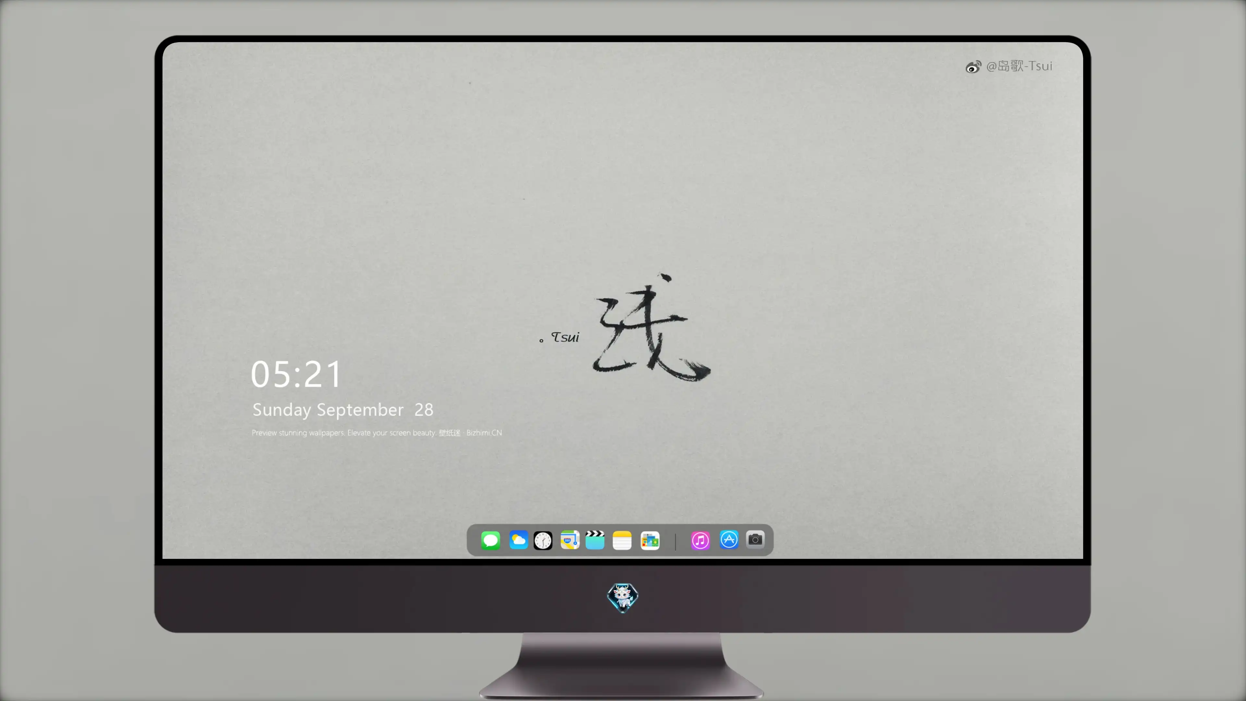1246x701 pixels.
Task: Launch the Videos clapperboard app
Action: coord(595,540)
